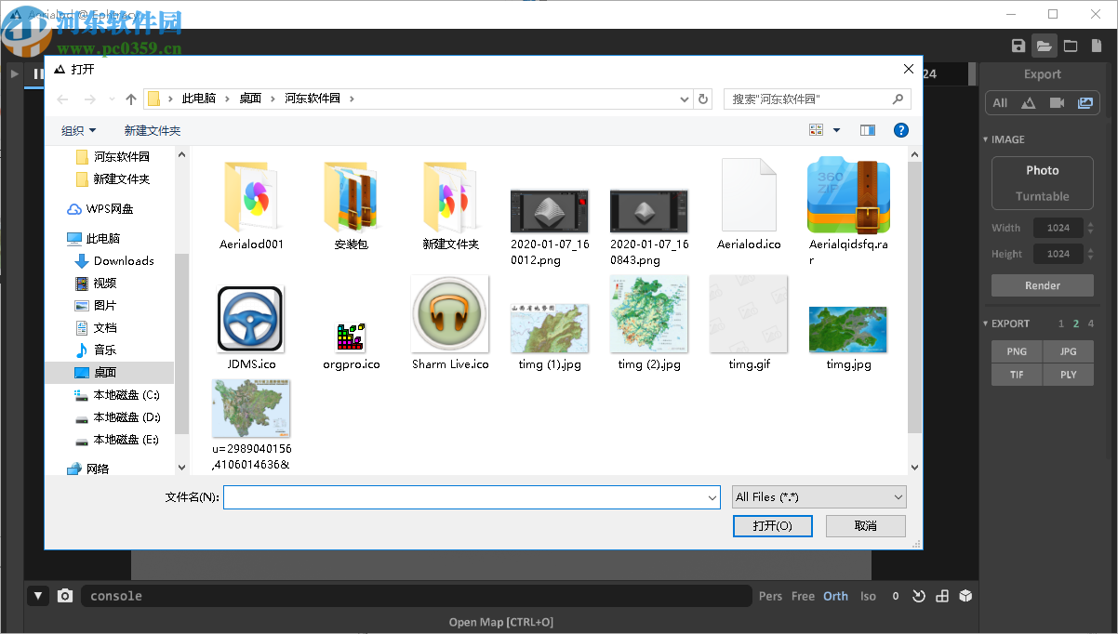1118x634 pixels.
Task: Click the reset rotation icon in bottom bar
Action: point(919,596)
